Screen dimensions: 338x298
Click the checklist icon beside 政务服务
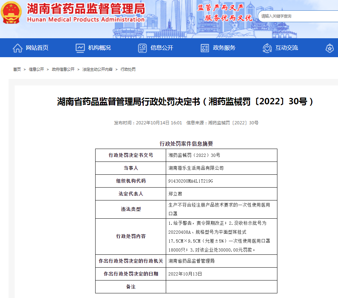tap(205, 48)
